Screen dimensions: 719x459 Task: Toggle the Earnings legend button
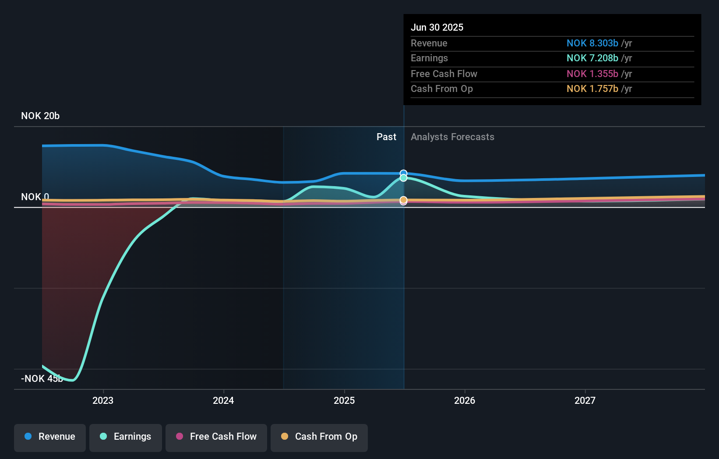coord(125,437)
